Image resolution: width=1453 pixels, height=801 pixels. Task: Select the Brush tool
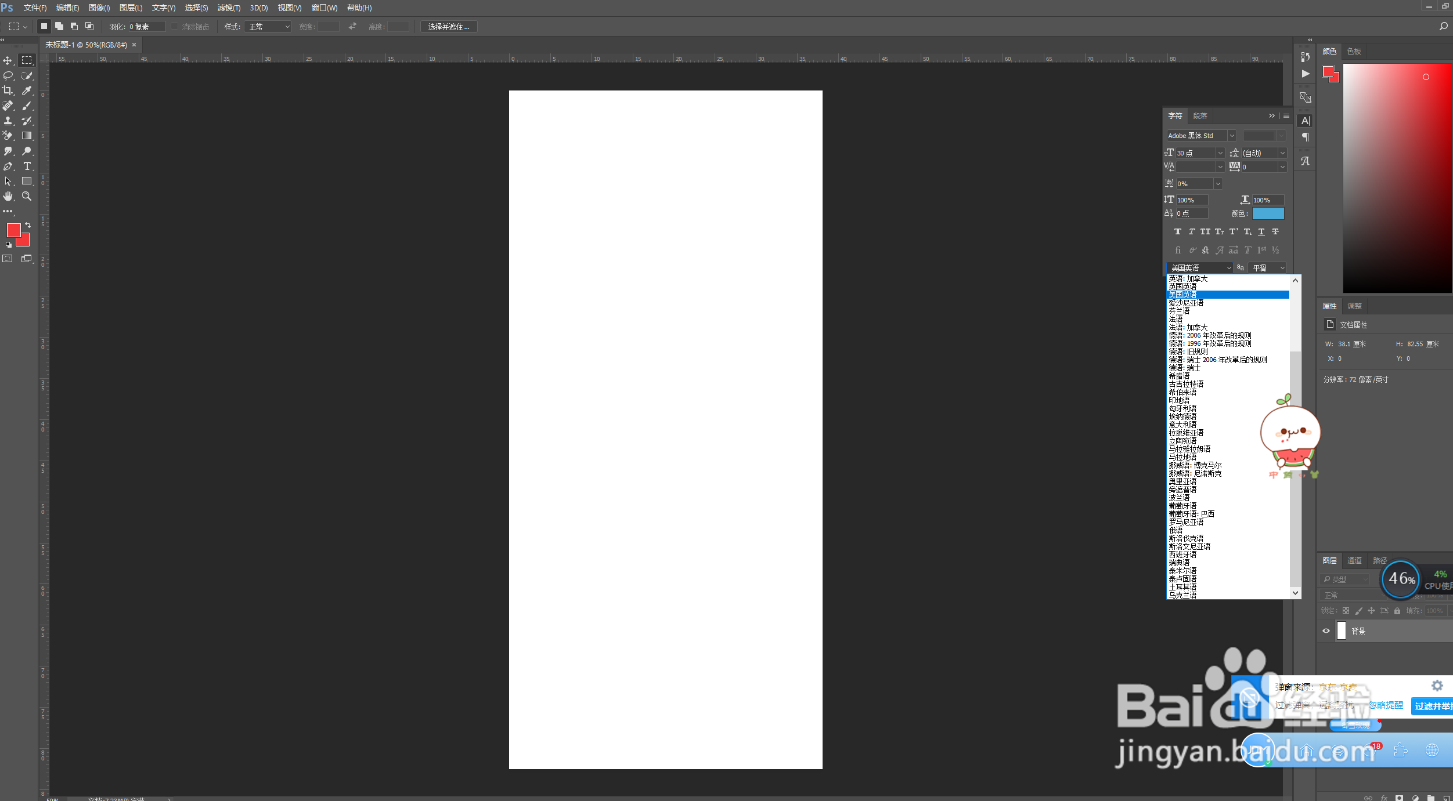(x=27, y=106)
